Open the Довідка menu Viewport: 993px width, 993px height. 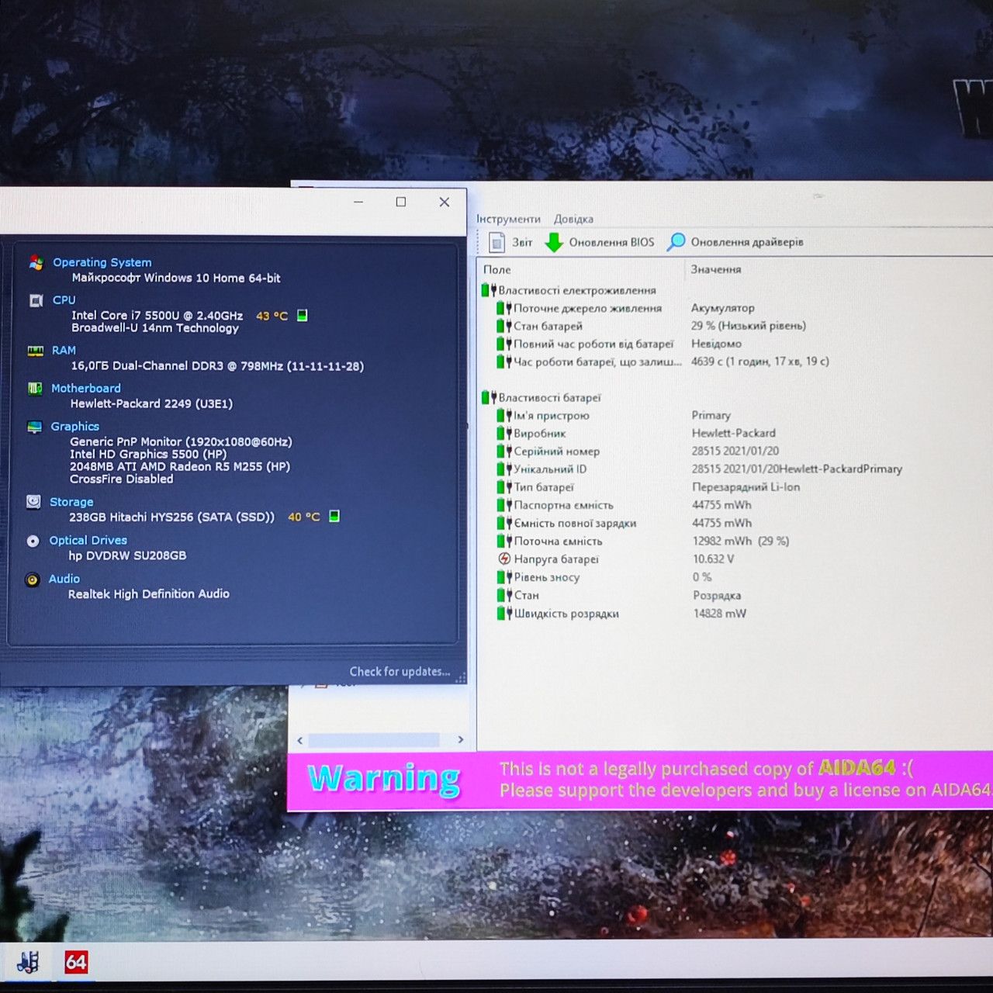573,219
